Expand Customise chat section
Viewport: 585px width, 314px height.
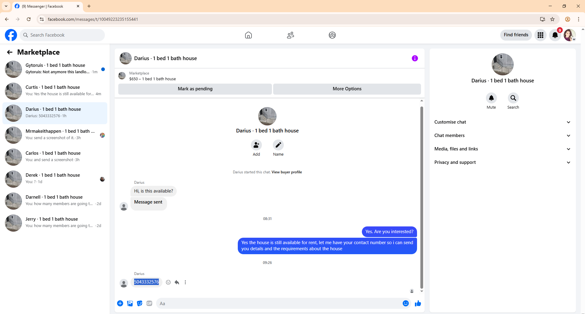[502, 122]
